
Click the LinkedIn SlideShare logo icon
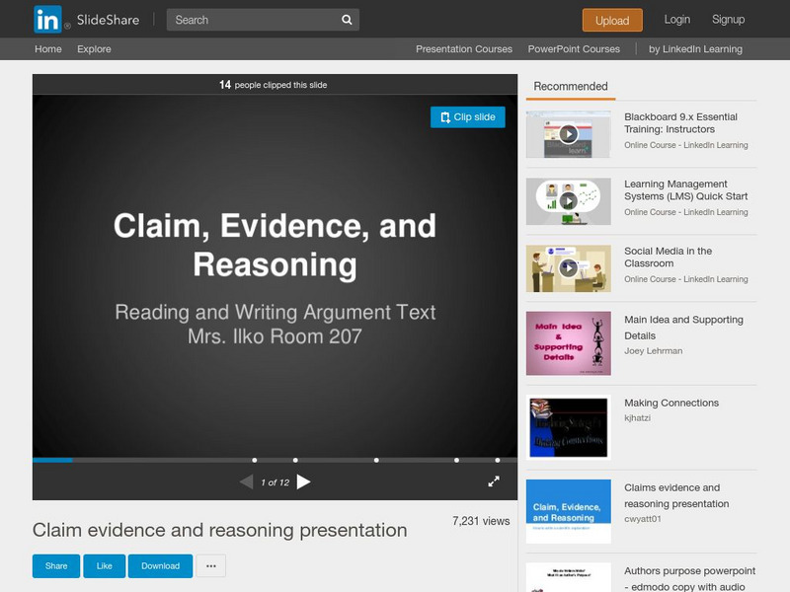click(x=46, y=20)
